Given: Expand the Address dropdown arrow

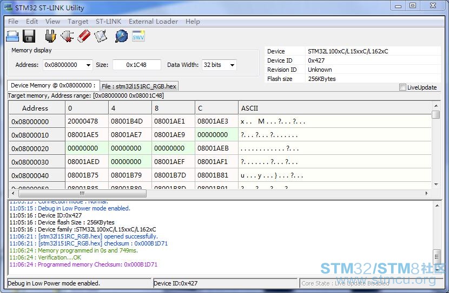Looking at the screenshot, I should pos(89,65).
